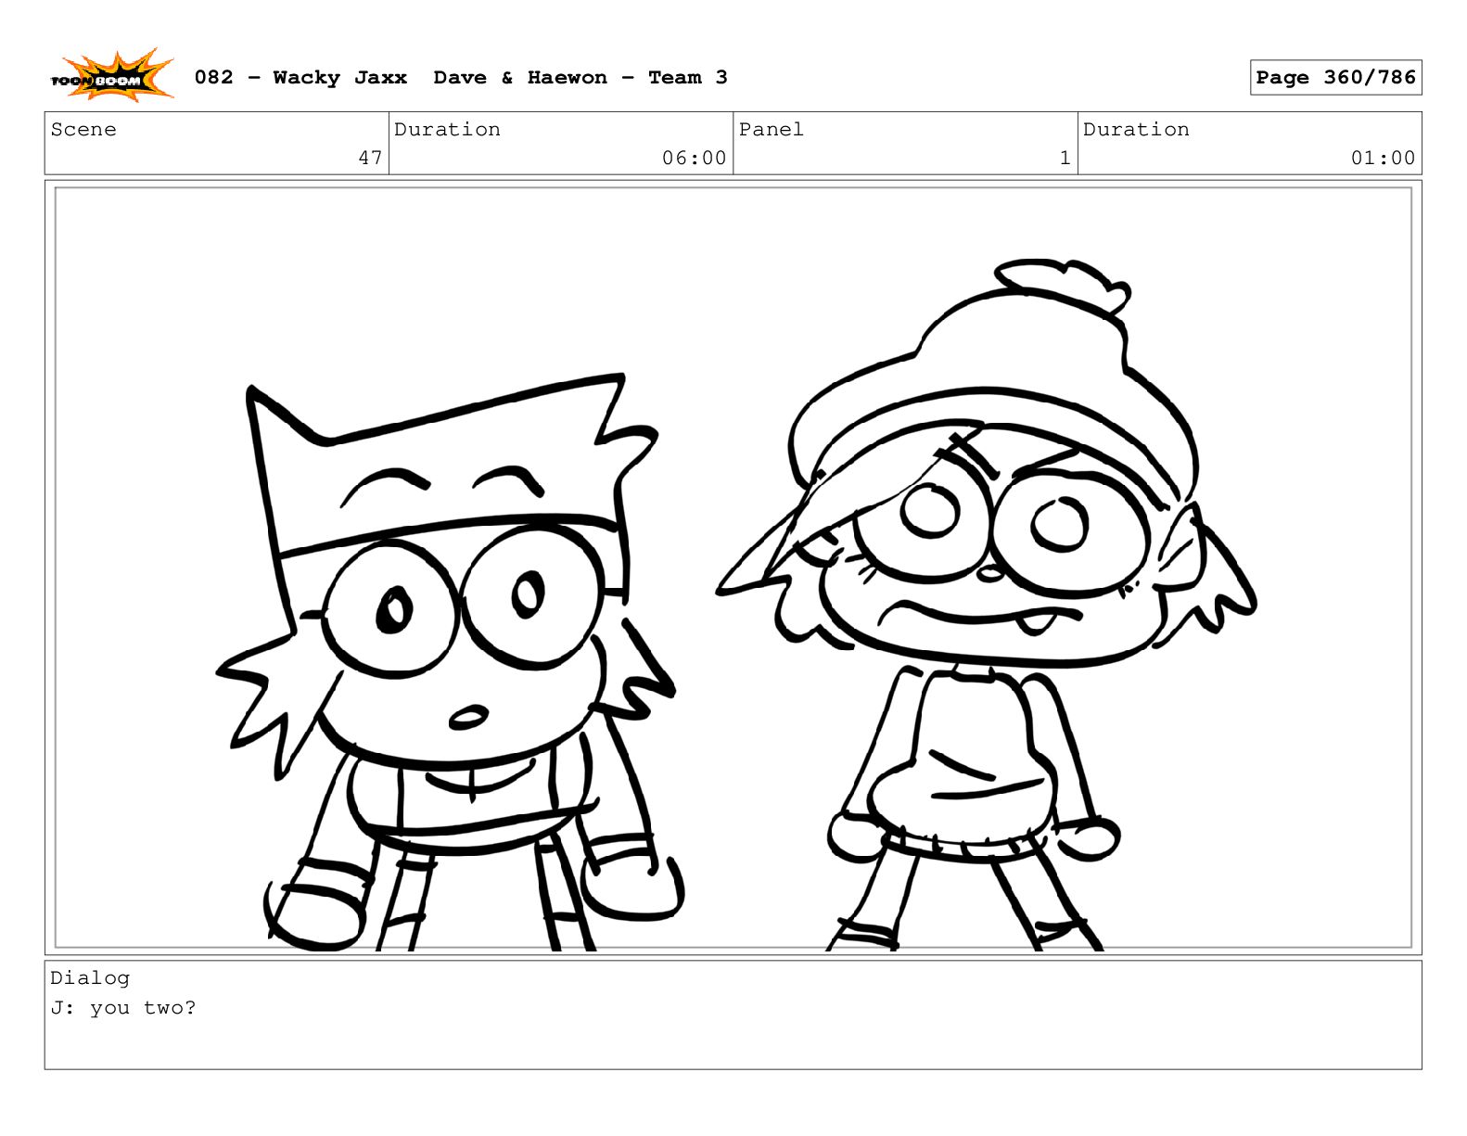The width and height of the screenshot is (1467, 1136).
Task: Click the 'Panel' label
Action: coord(771,130)
